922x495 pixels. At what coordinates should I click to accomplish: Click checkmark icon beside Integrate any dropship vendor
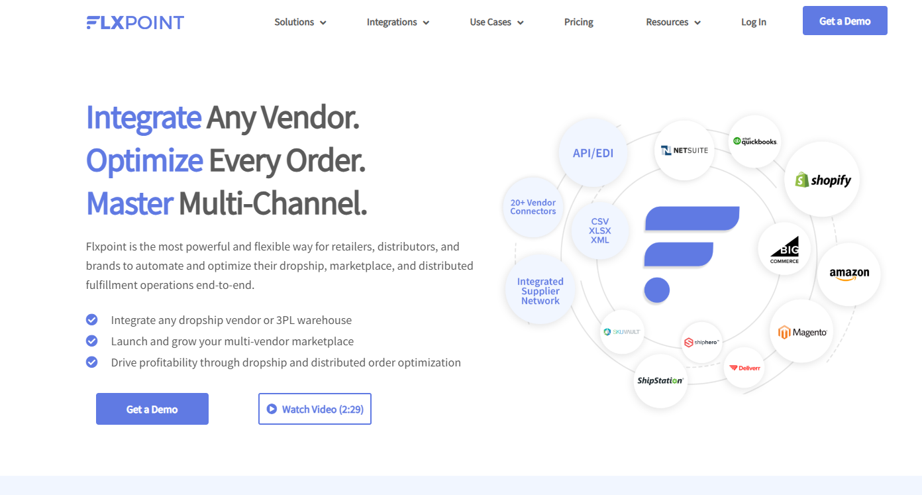92,320
